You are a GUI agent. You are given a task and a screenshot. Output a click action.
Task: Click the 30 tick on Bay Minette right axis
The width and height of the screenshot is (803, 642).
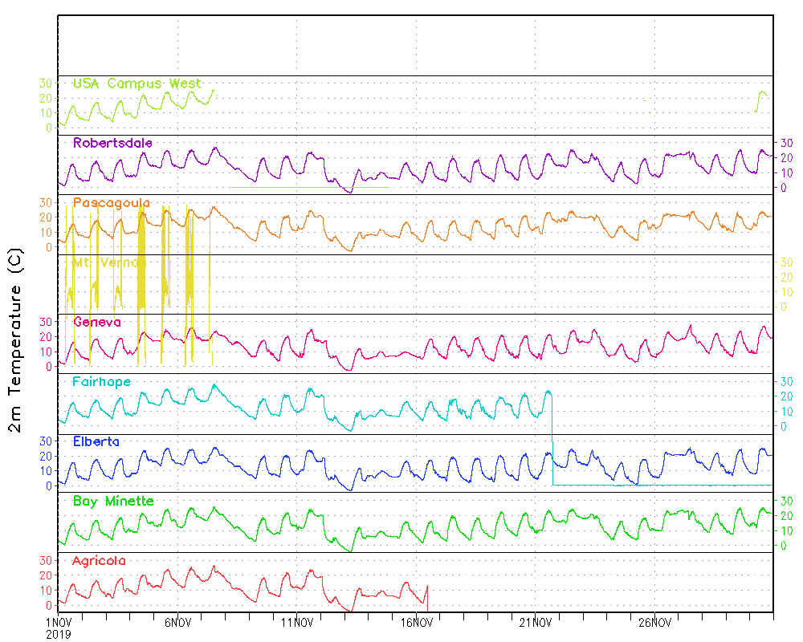[x=786, y=501]
